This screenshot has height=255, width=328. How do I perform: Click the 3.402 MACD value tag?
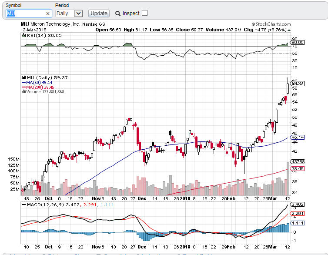[297, 204]
